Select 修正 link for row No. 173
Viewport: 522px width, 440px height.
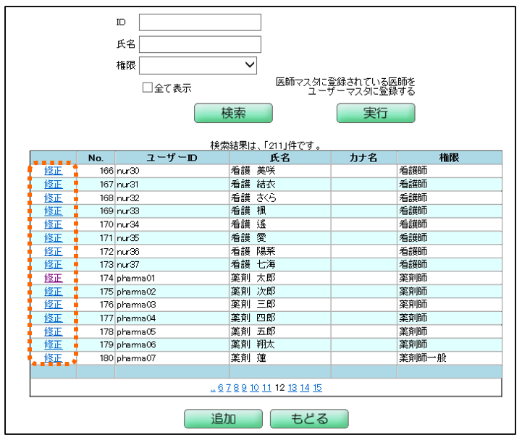53,265
